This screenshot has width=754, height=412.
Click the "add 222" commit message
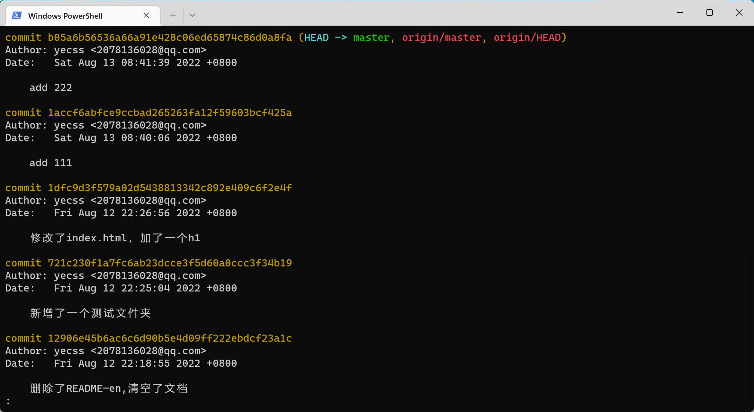51,88
